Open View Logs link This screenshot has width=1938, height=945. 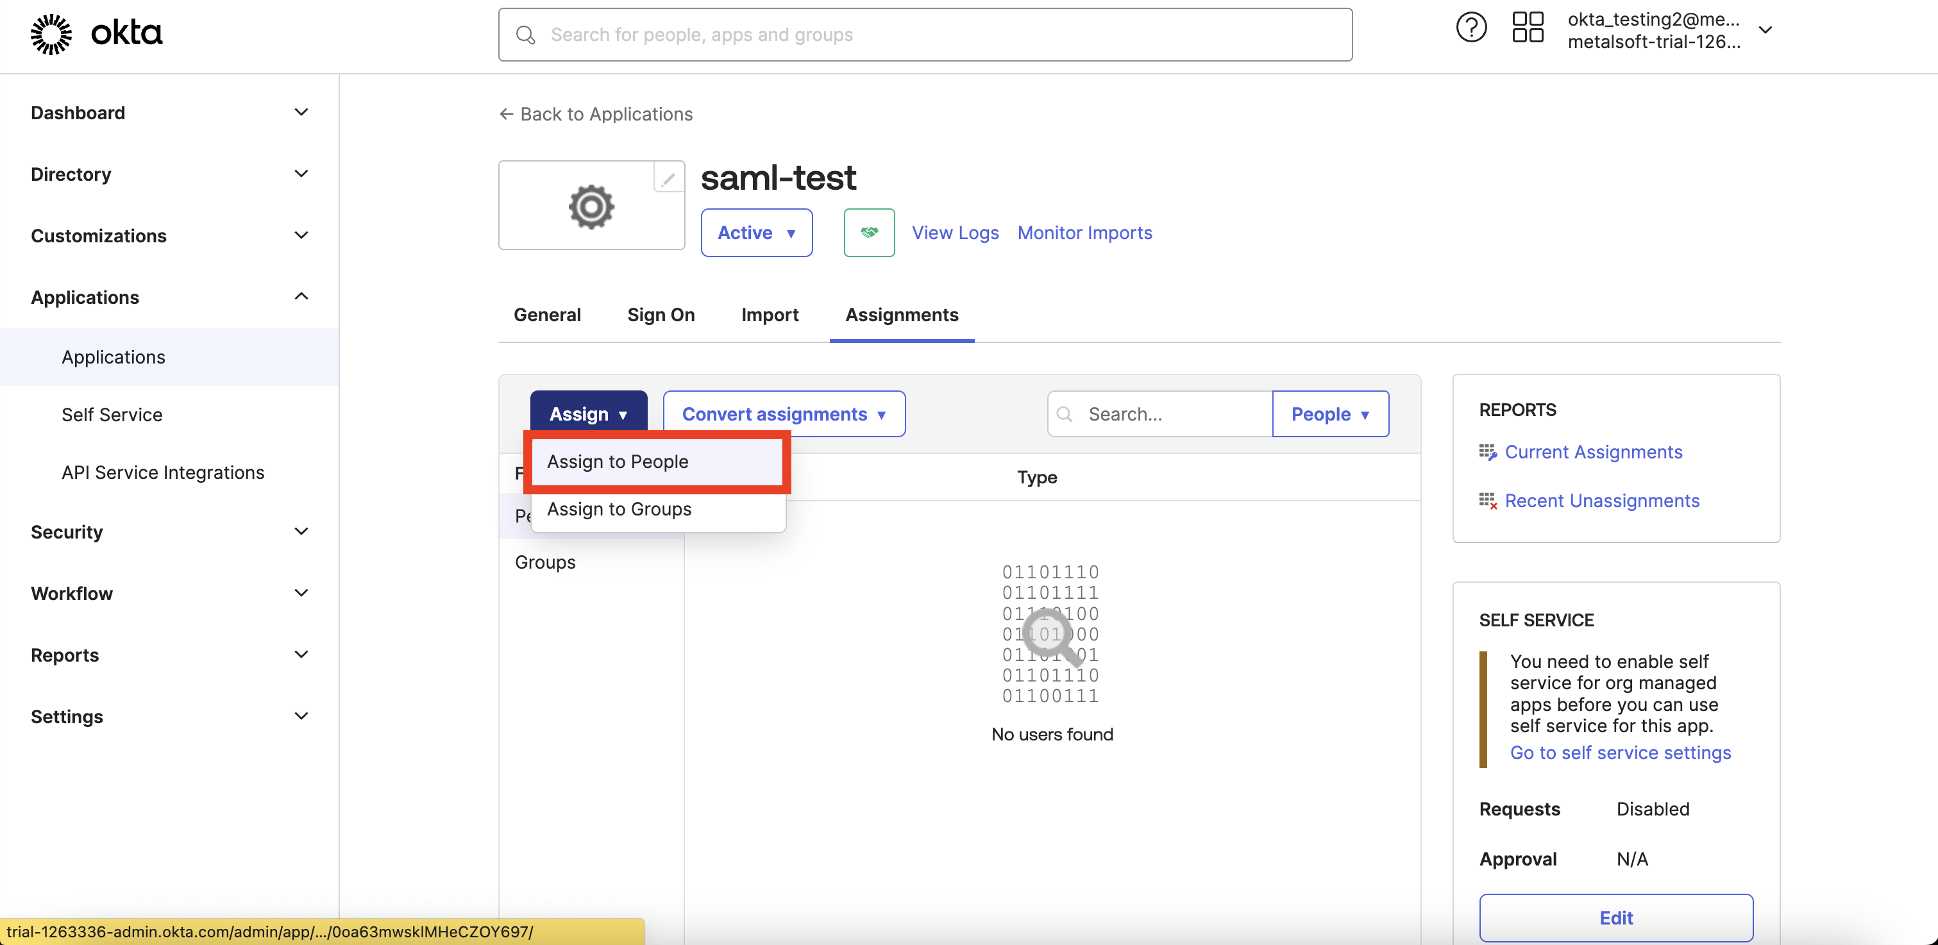point(955,233)
